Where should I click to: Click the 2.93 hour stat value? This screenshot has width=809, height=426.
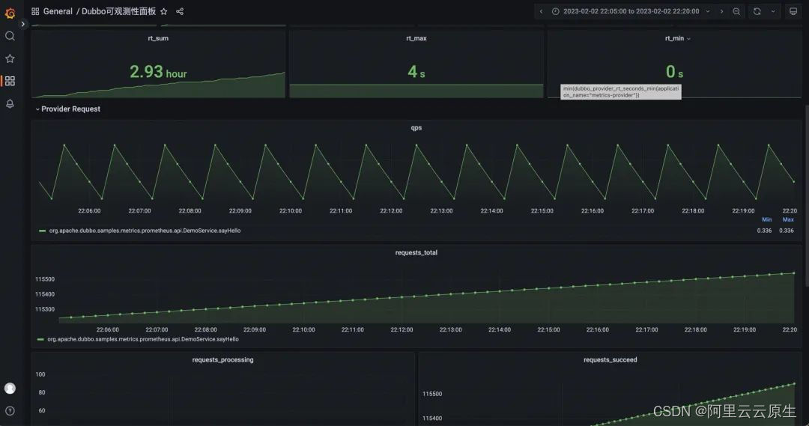[x=158, y=72]
